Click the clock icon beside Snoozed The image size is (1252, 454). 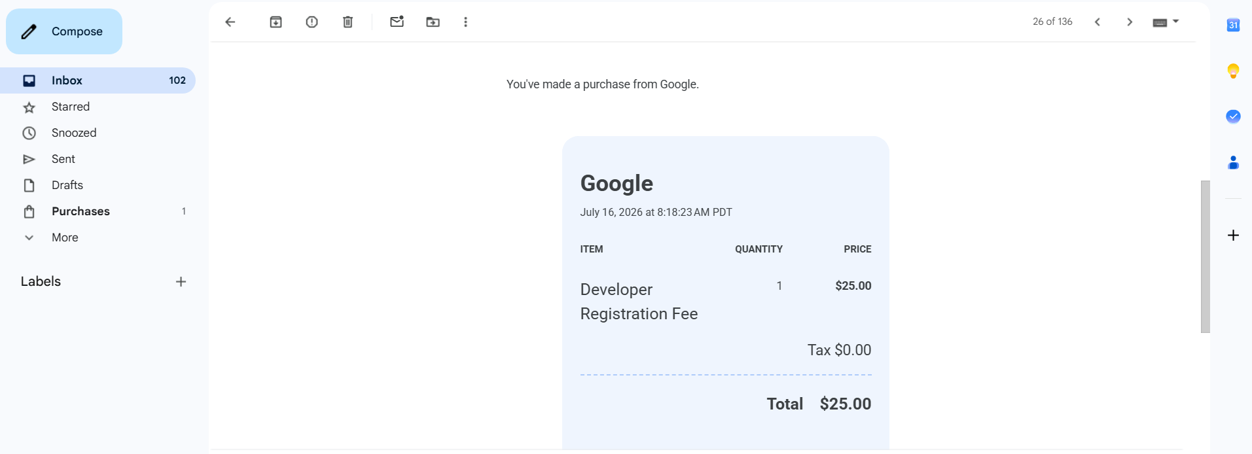click(29, 133)
